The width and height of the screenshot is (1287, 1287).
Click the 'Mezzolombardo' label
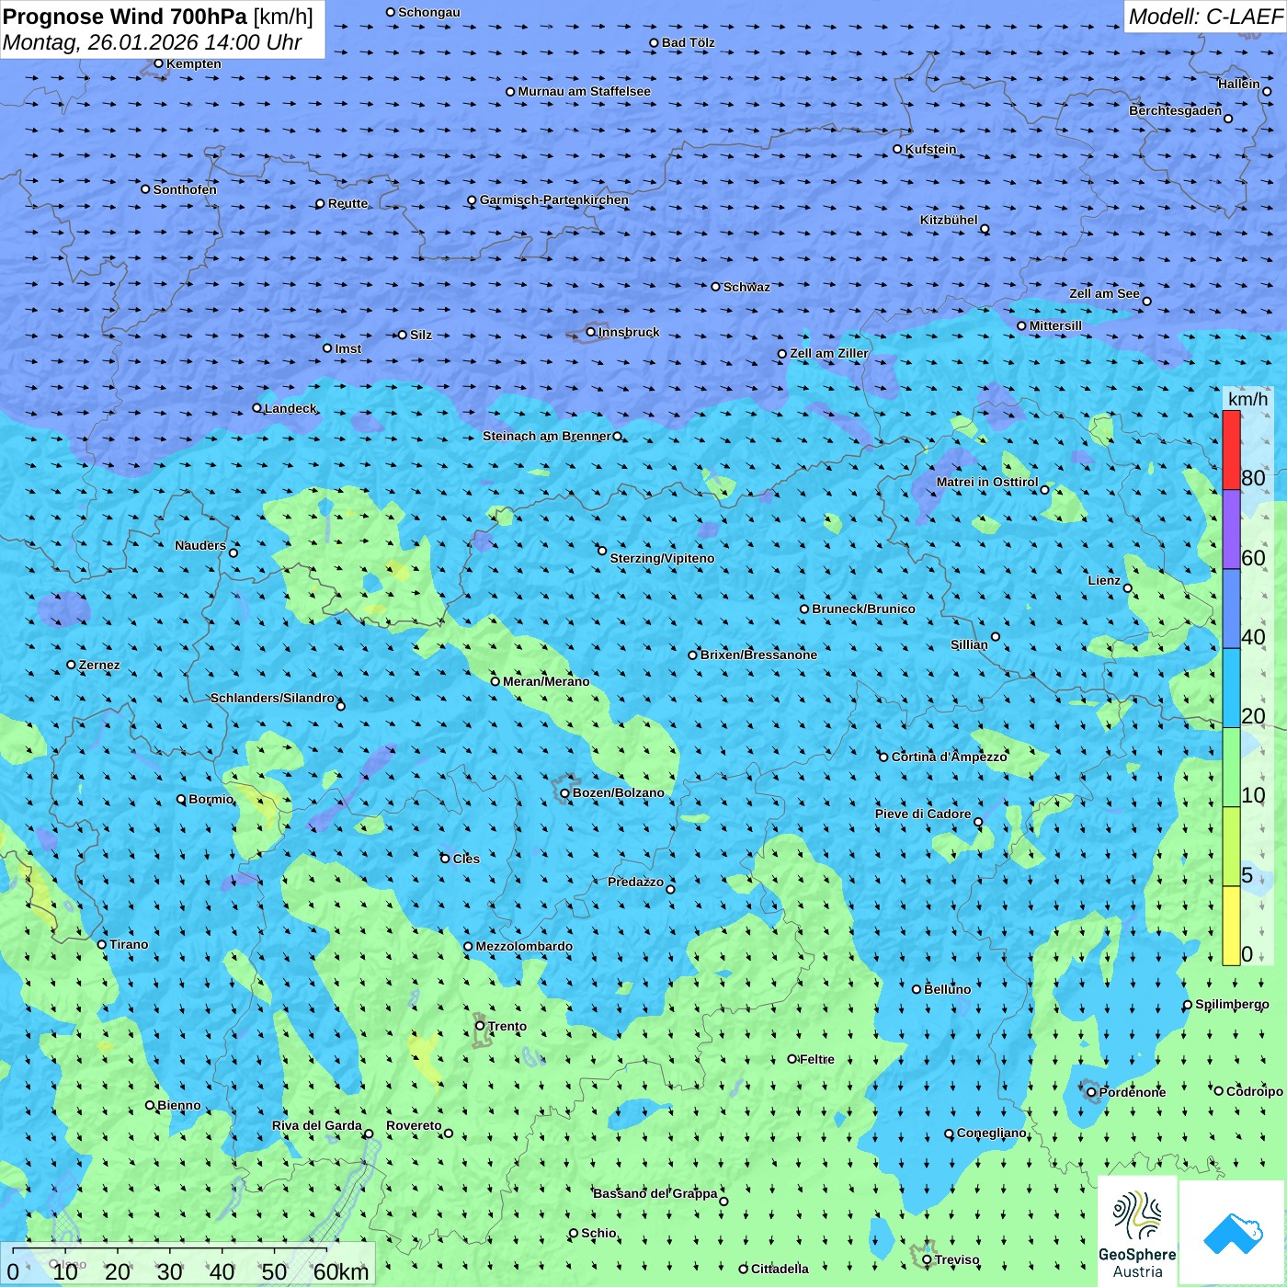click(x=524, y=946)
